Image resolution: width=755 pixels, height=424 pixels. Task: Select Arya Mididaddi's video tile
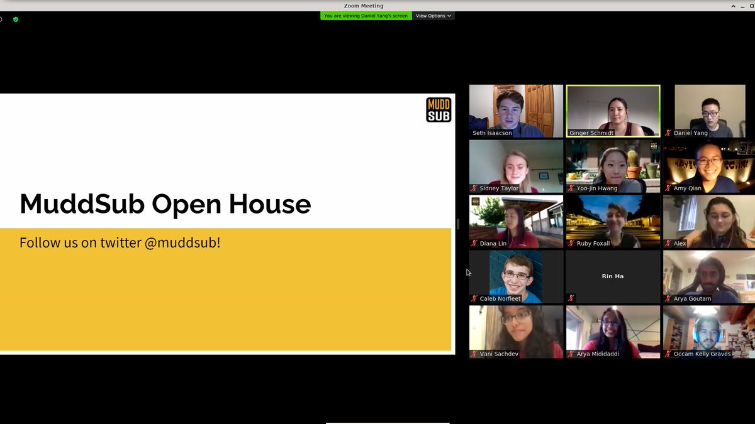click(x=613, y=332)
